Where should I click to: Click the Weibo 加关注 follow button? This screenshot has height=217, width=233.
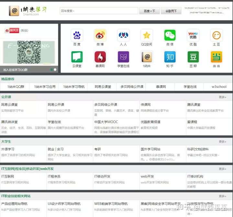pyautogui.click(x=12, y=30)
